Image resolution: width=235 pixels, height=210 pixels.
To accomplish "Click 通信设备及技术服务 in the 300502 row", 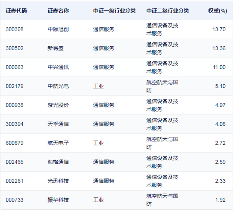I will pyautogui.click(x=162, y=48).
